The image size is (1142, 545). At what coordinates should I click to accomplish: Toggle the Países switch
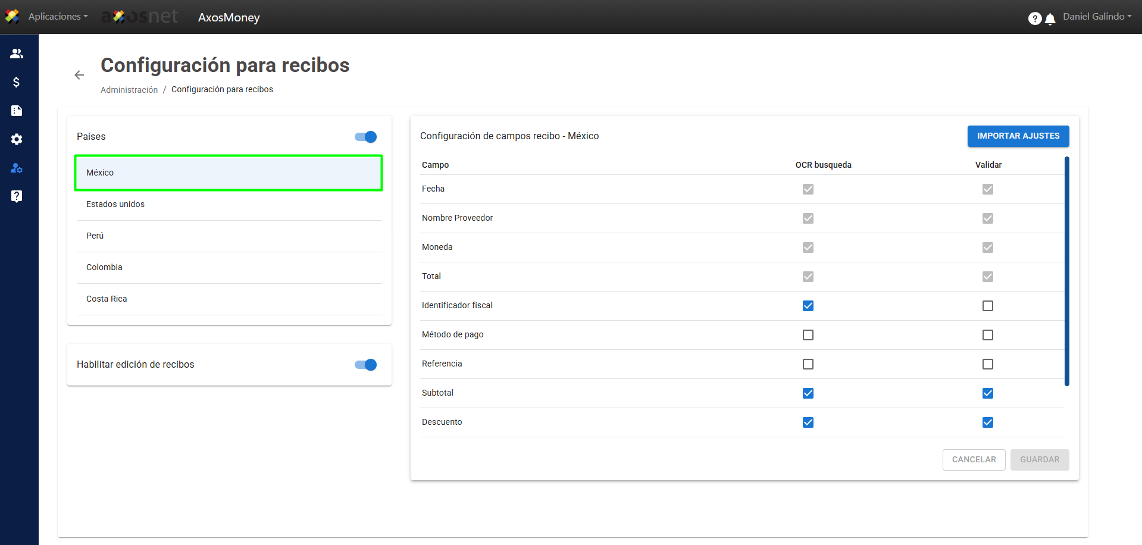point(365,137)
